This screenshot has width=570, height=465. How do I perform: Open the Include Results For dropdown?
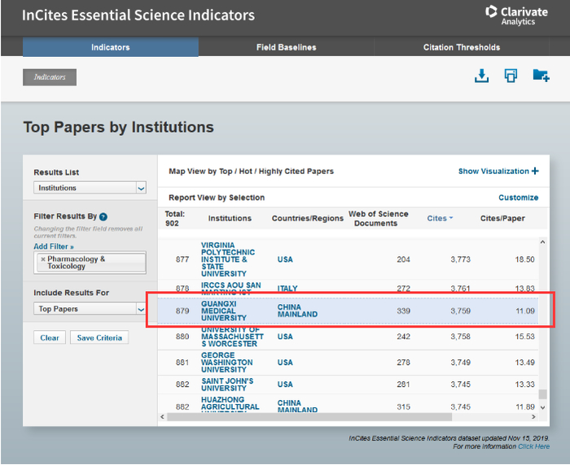coord(90,309)
